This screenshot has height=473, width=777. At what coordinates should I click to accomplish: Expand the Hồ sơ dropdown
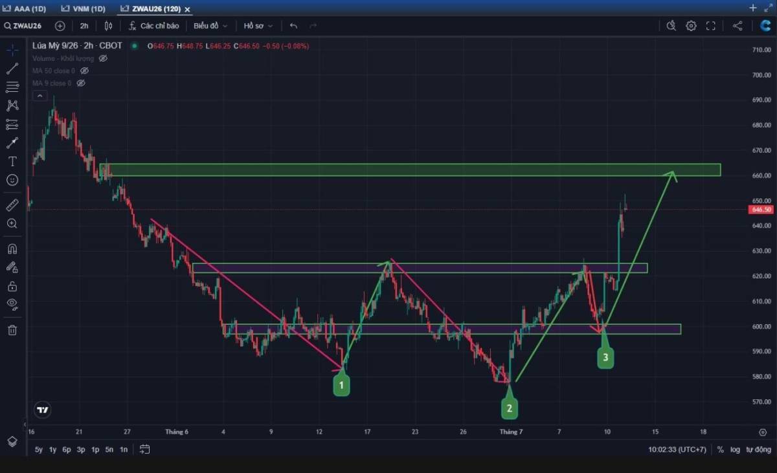click(258, 26)
